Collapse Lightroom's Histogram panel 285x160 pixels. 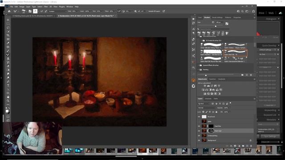(x=278, y=19)
